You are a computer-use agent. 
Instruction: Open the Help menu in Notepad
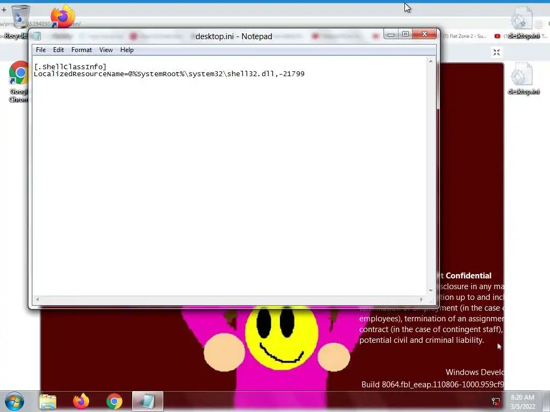point(127,50)
